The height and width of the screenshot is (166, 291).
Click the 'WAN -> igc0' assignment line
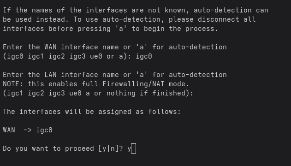click(x=28, y=130)
